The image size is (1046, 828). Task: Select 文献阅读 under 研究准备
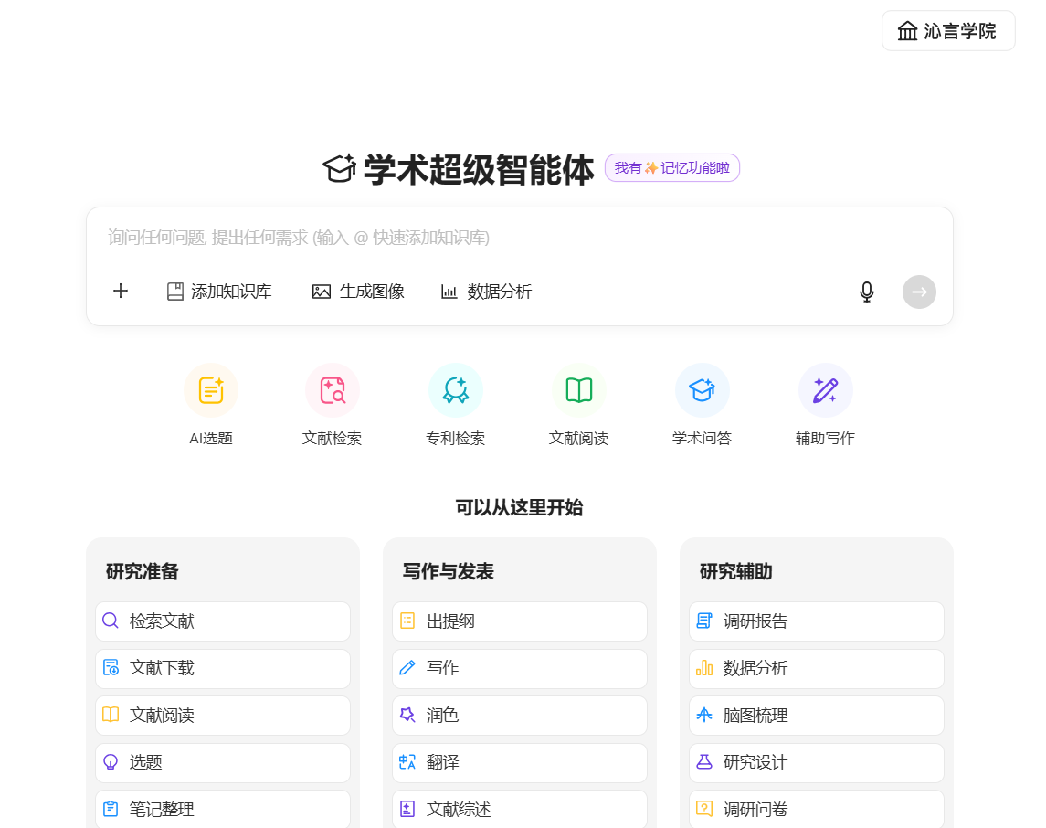coord(223,716)
